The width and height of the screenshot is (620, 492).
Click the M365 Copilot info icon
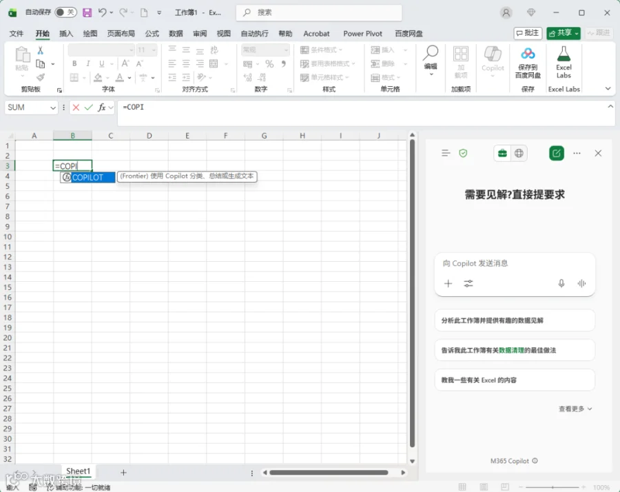[x=535, y=461]
